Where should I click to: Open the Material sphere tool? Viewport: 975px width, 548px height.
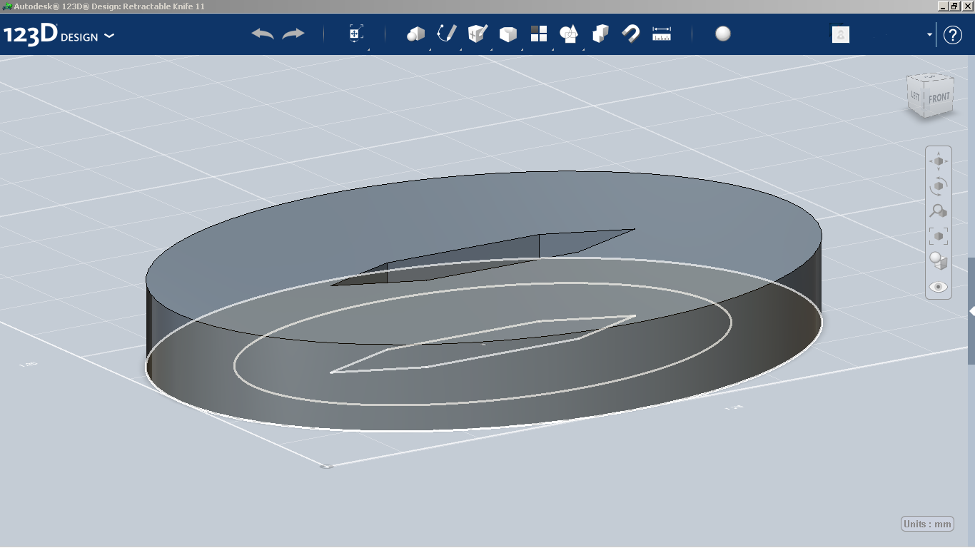pos(723,34)
